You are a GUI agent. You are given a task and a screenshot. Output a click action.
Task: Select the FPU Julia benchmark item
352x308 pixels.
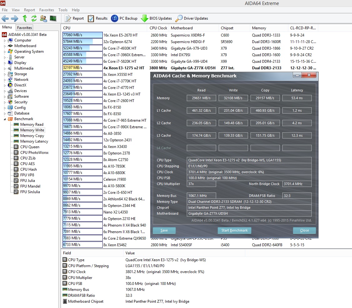pyautogui.click(x=27, y=181)
